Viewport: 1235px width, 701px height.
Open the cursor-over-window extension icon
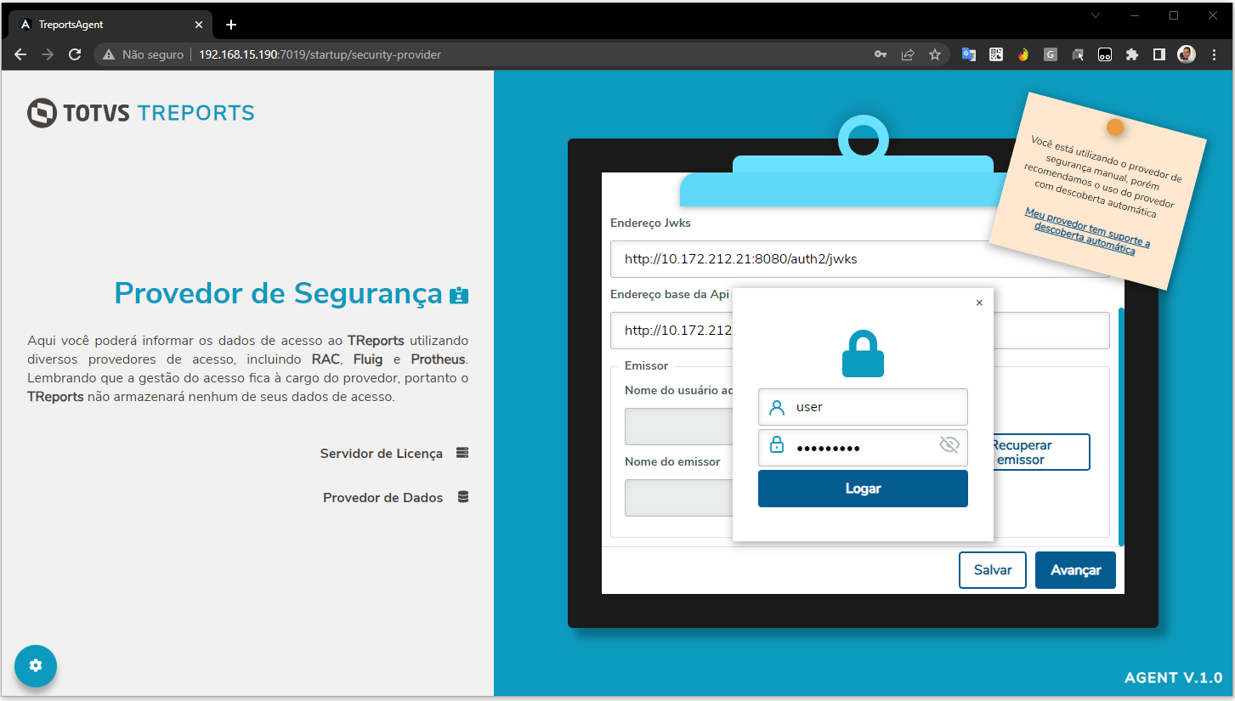pyautogui.click(x=1078, y=54)
